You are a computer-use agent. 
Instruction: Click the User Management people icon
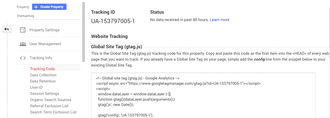point(23,44)
